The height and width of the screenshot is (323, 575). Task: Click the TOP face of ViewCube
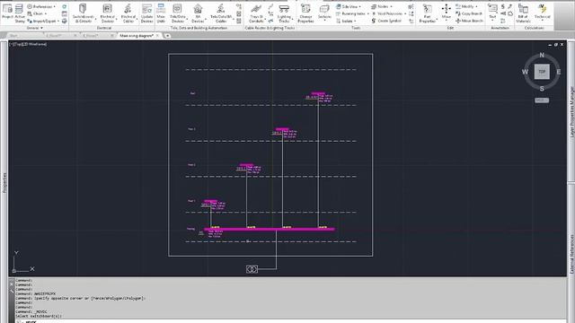[x=542, y=72]
